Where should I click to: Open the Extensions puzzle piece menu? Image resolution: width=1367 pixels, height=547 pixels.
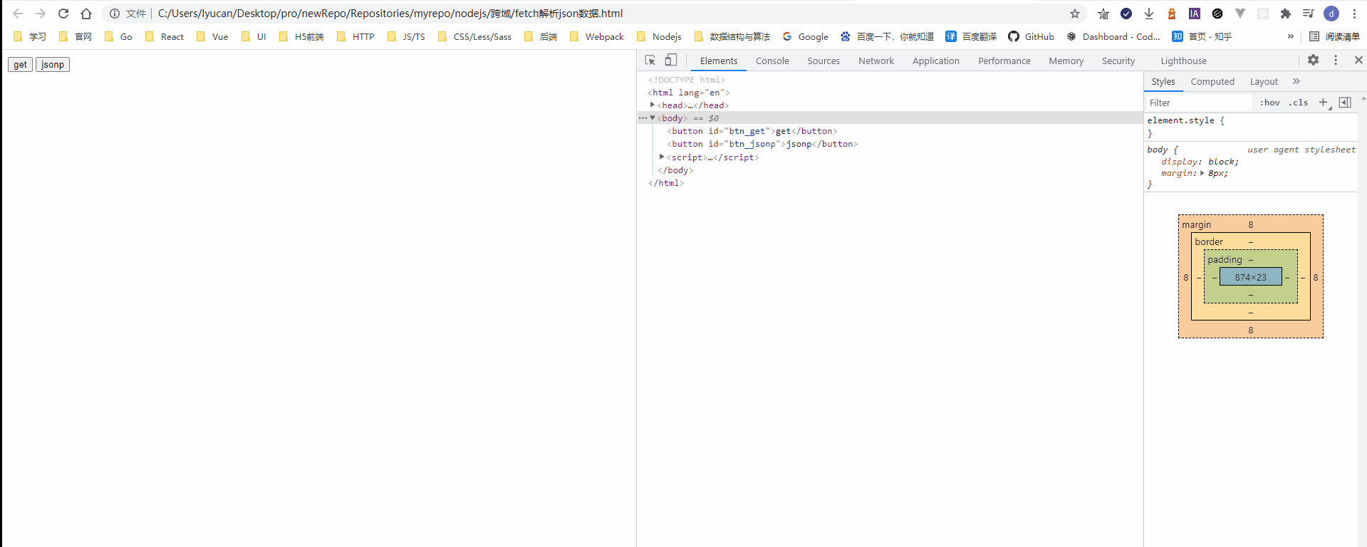pyautogui.click(x=1286, y=14)
